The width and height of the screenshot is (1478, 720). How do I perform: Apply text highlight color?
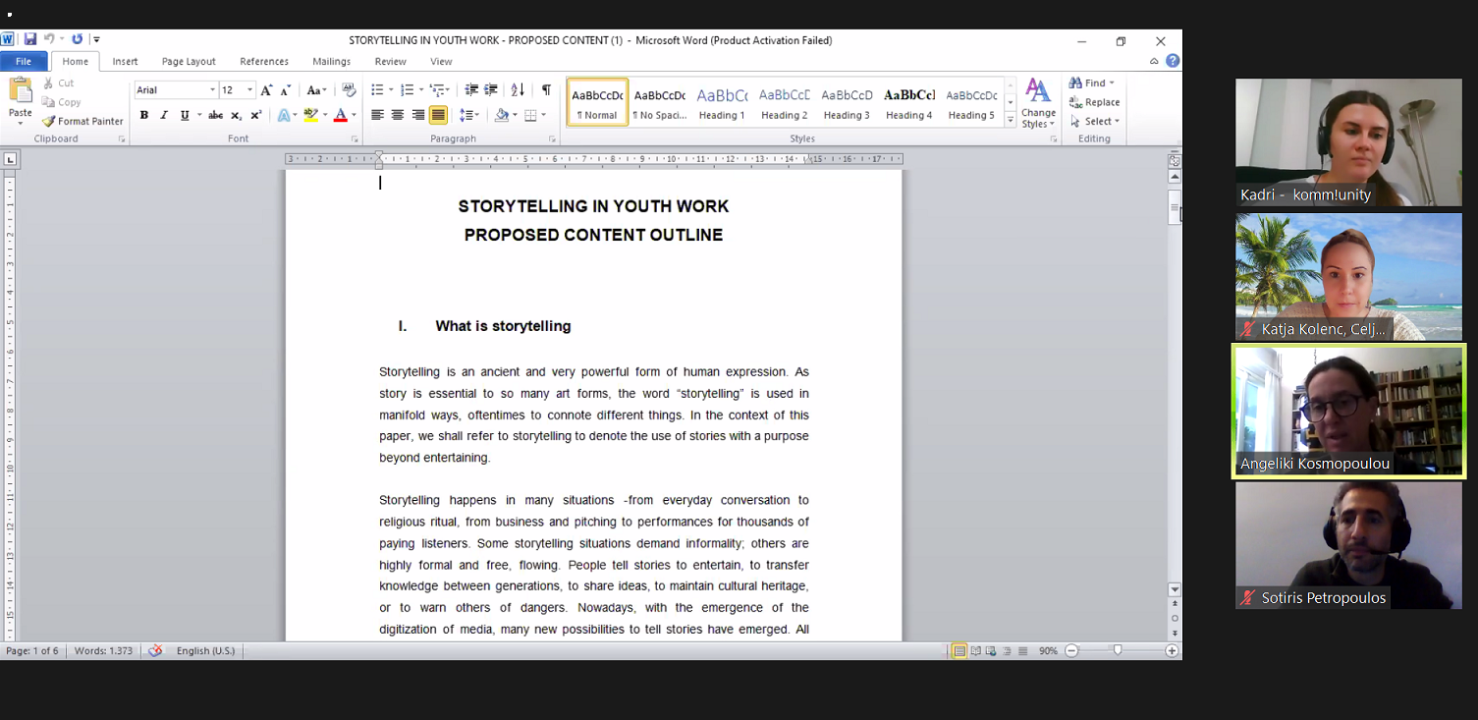[310, 115]
